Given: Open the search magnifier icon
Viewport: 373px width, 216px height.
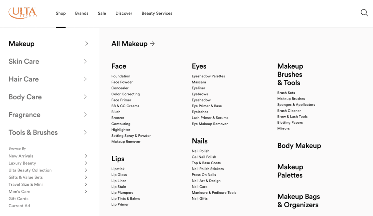Looking at the screenshot, I should pos(364,13).
